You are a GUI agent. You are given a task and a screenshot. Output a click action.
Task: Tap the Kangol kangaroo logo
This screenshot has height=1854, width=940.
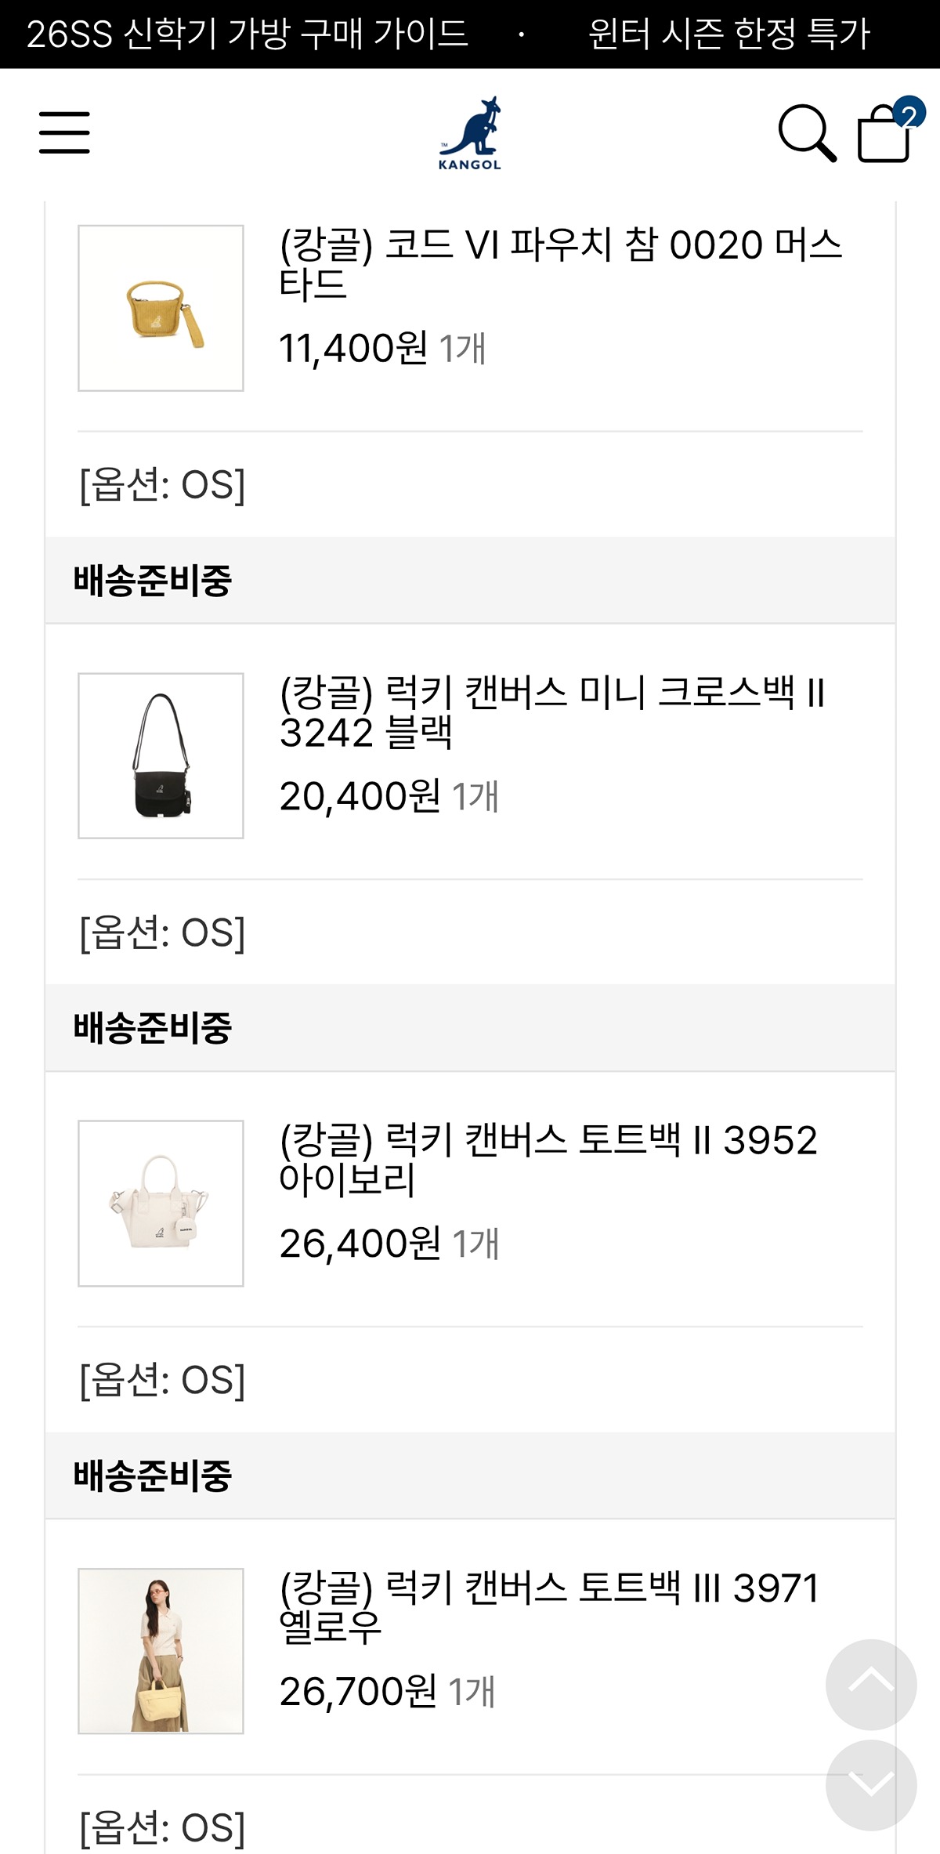470,133
